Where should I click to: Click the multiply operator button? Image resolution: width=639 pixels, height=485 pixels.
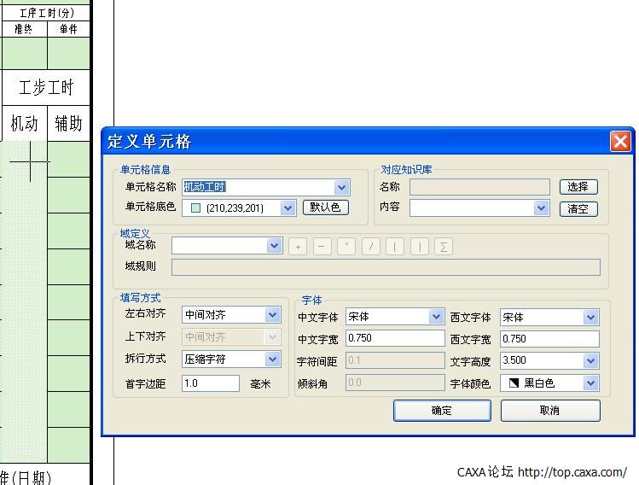pos(346,247)
